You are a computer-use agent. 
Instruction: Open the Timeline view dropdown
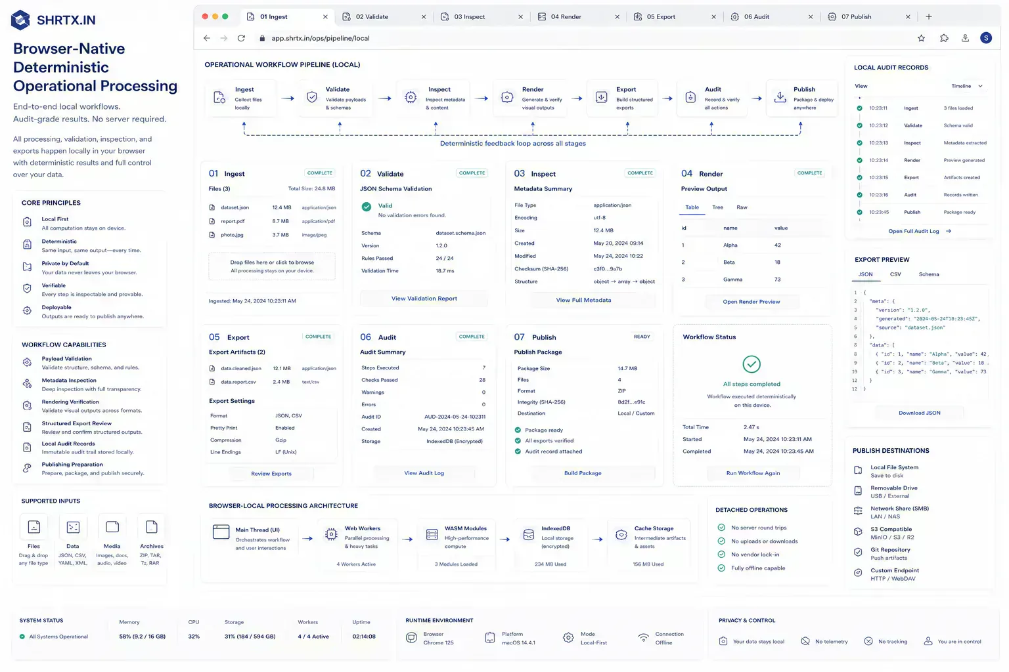coord(967,86)
